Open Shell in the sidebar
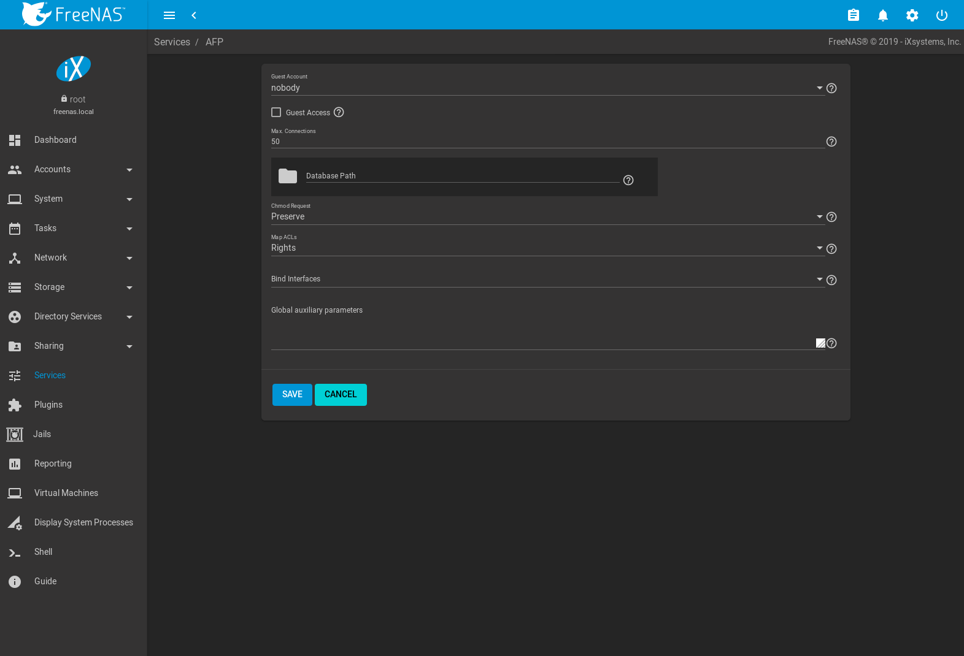This screenshot has width=964, height=656. point(43,552)
